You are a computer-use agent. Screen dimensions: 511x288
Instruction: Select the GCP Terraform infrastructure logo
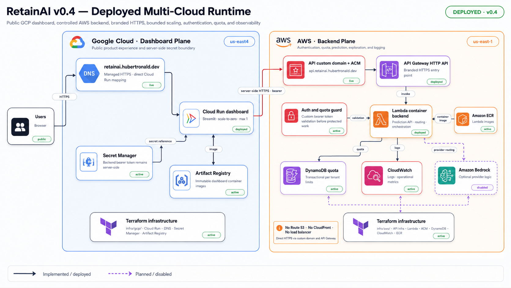point(109,226)
